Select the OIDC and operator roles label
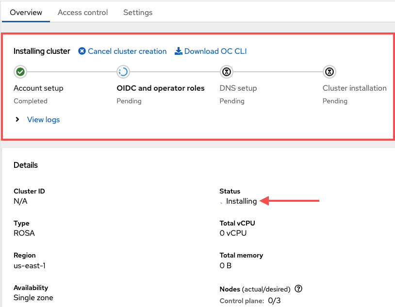Image resolution: width=395 pixels, height=307 pixels. [161, 88]
